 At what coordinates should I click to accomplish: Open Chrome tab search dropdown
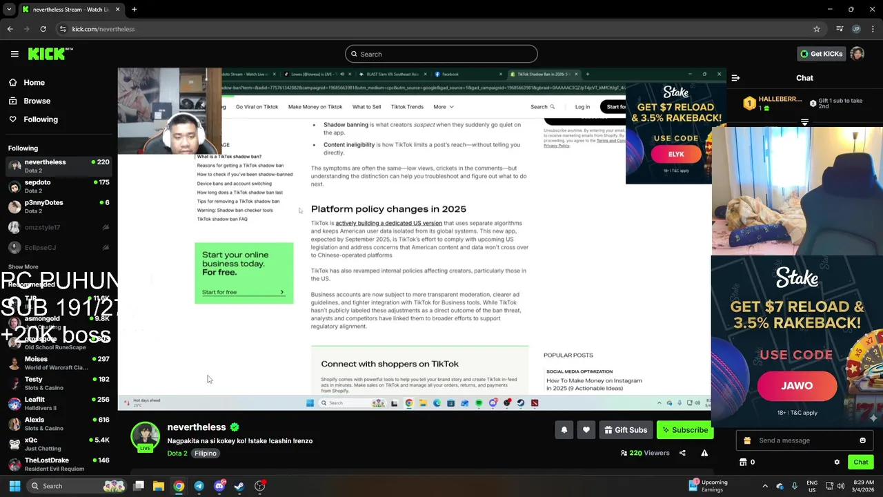[8, 10]
